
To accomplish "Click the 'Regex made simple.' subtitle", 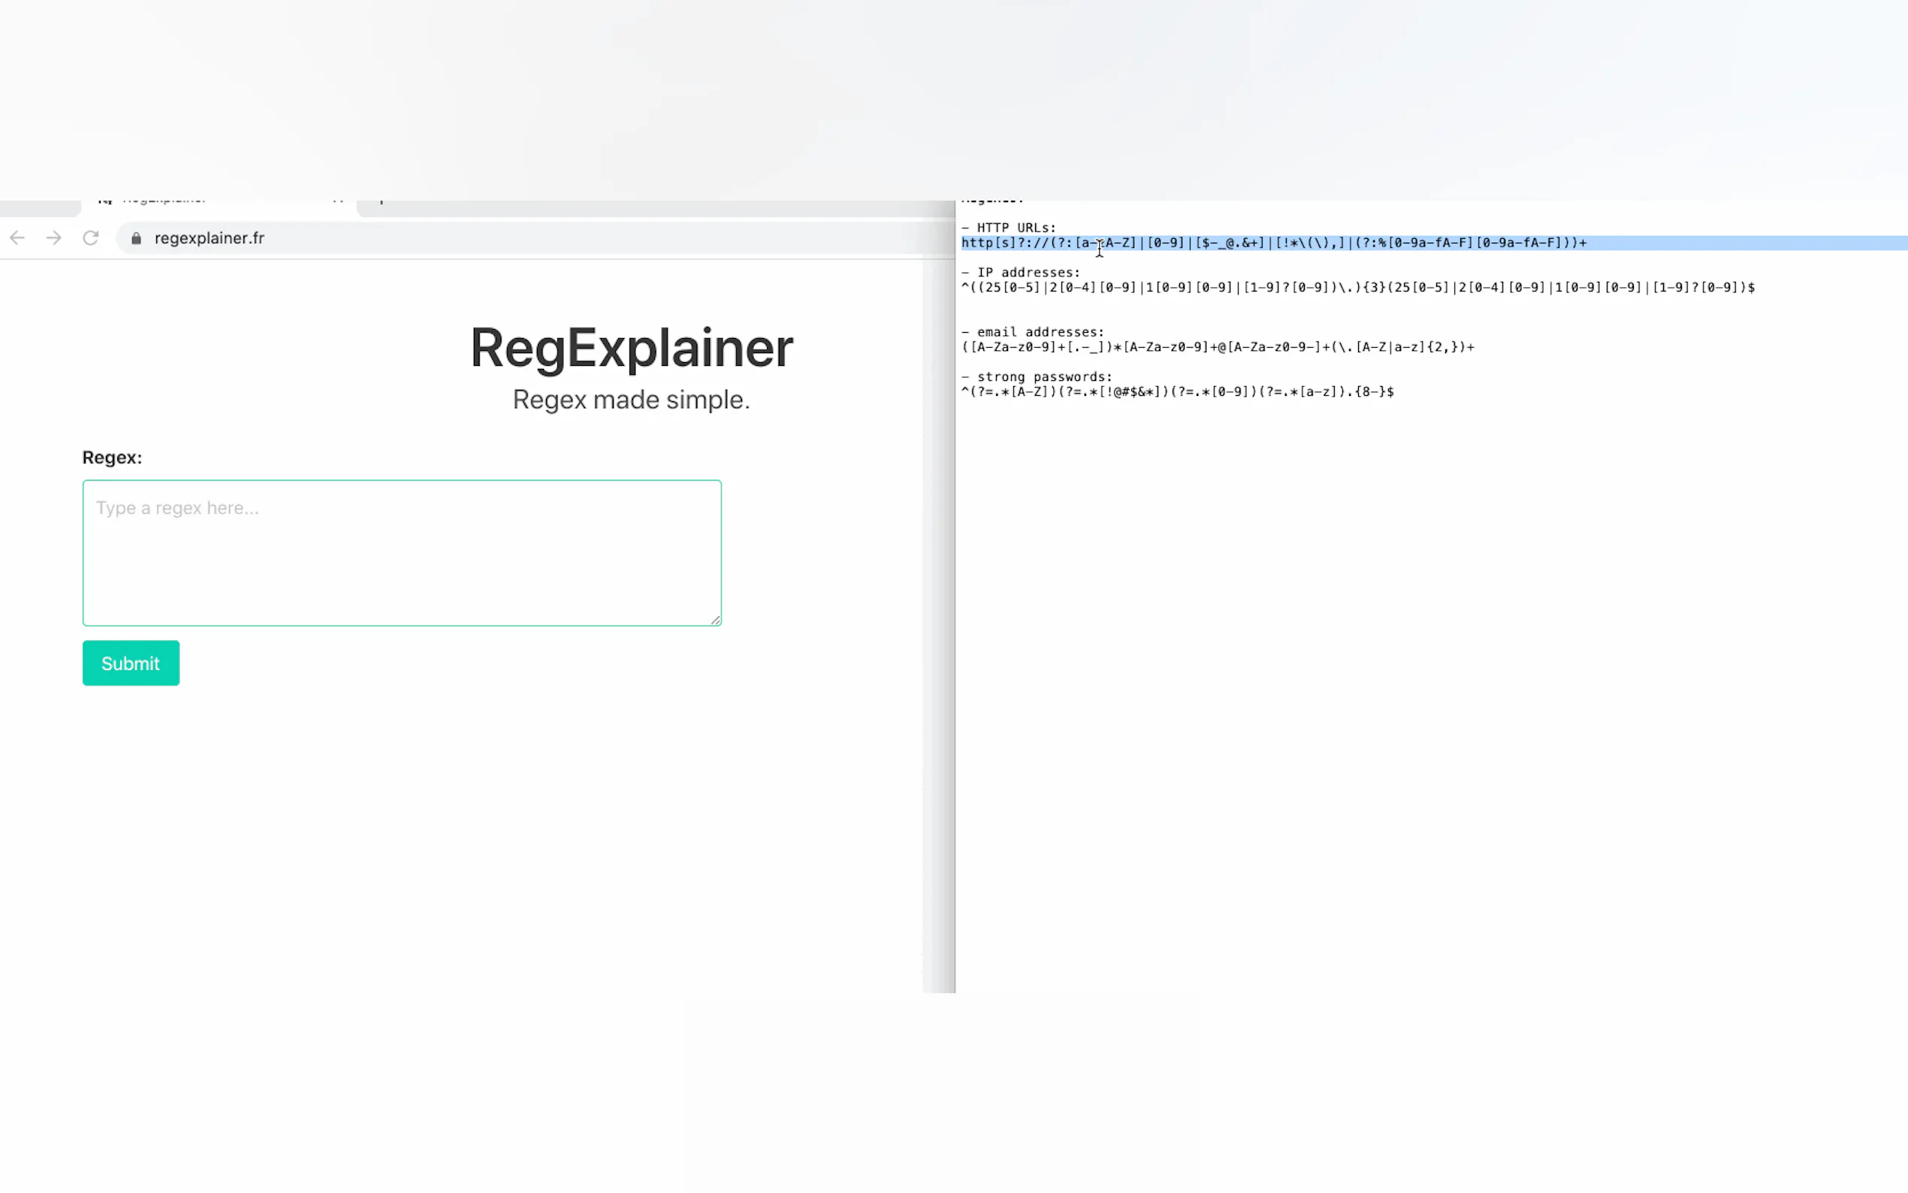I will click(x=631, y=400).
